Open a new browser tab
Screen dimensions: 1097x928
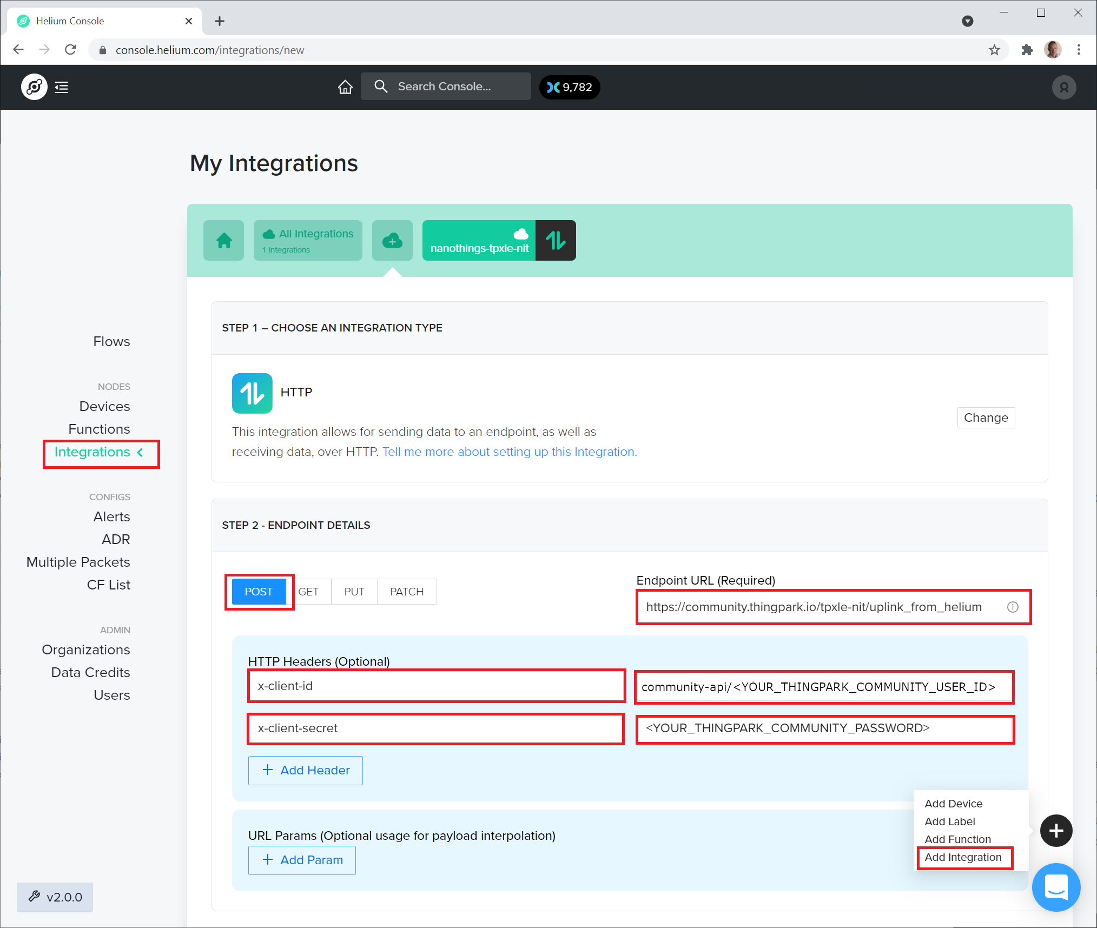tap(219, 21)
